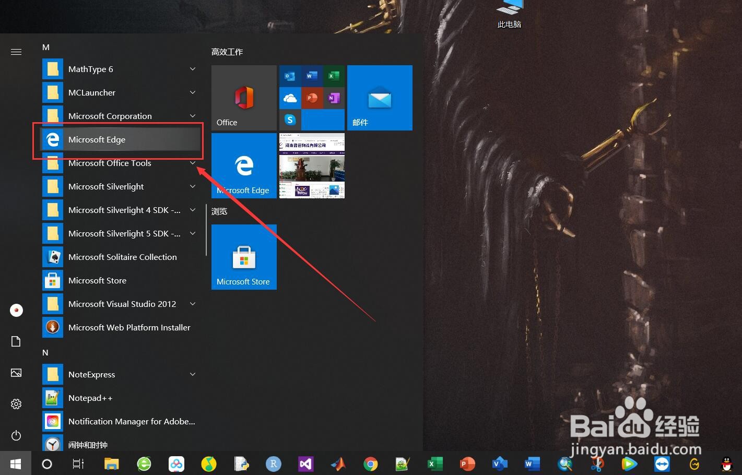Expand the Start menu hamburger button

[x=16, y=52]
